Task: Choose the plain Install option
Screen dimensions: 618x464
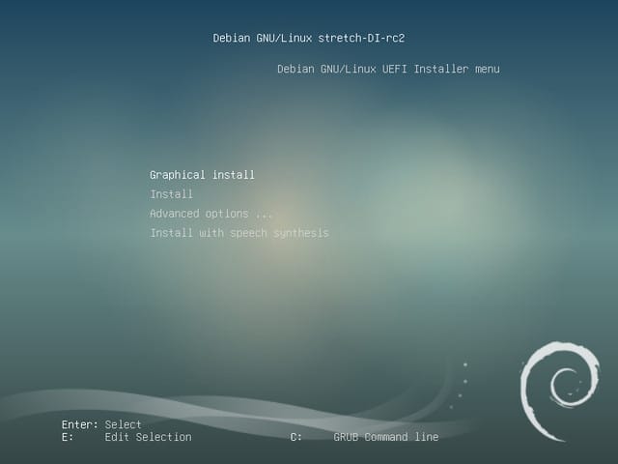Action: [x=172, y=194]
